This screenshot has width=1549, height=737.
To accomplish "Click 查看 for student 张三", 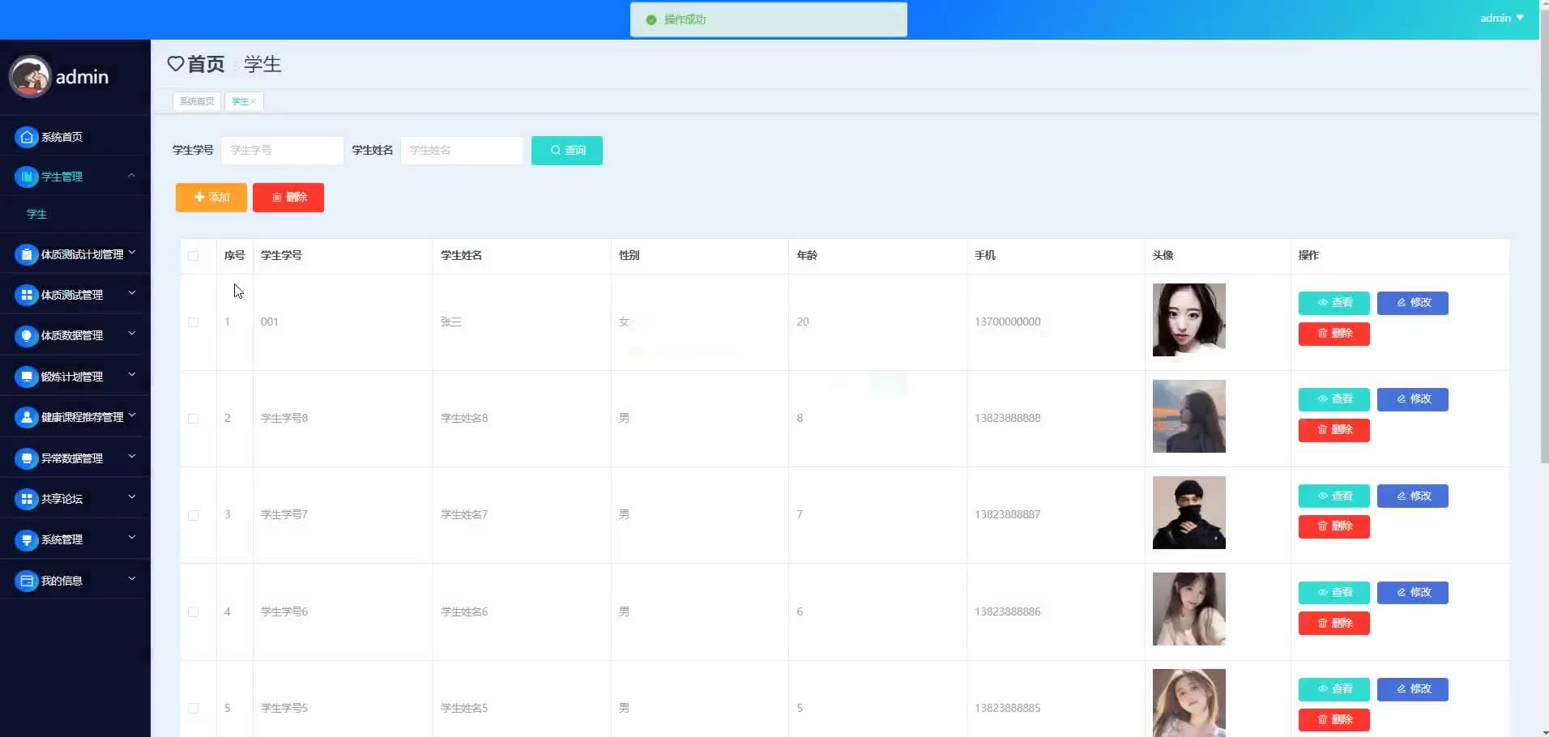I will coord(1334,303).
